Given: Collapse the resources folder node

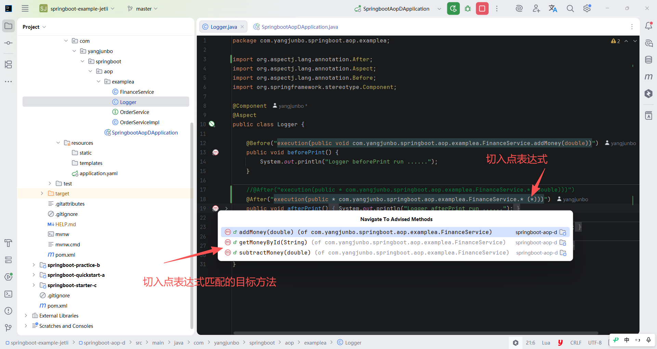Looking at the screenshot, I should tap(58, 143).
